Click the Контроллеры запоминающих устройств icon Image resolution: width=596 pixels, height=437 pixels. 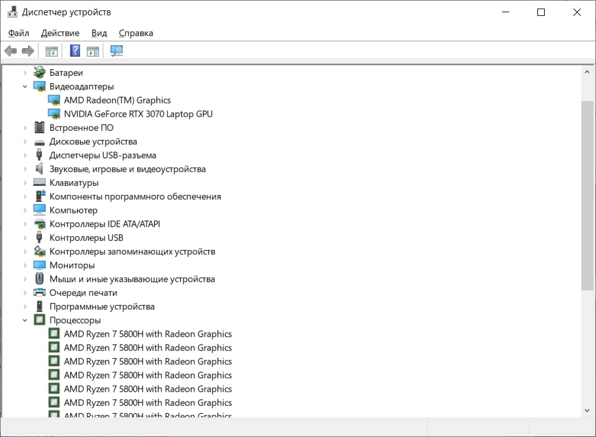40,251
